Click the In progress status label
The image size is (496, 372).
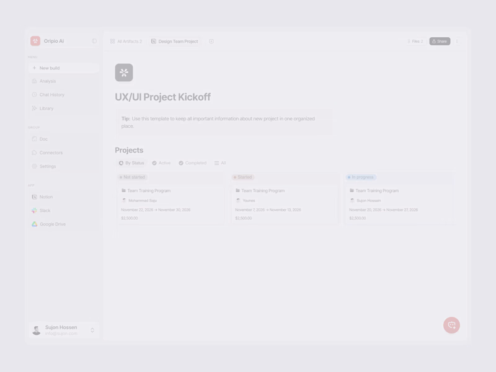point(361,177)
